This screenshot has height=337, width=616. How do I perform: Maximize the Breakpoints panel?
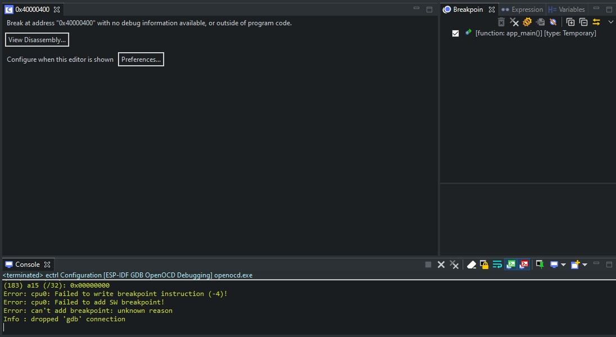pos(609,10)
